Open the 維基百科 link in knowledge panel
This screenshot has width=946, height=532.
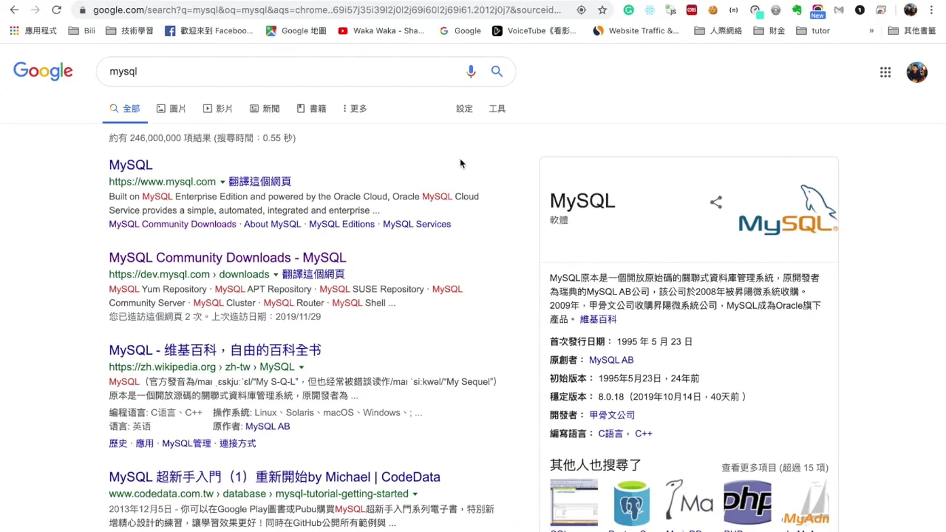point(598,319)
